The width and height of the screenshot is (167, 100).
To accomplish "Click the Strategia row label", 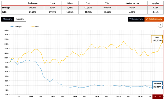I will pyautogui.click(x=6, y=8).
